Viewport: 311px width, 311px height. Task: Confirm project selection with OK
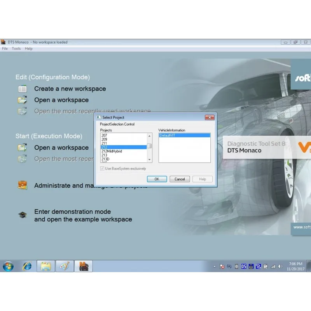(x=157, y=179)
